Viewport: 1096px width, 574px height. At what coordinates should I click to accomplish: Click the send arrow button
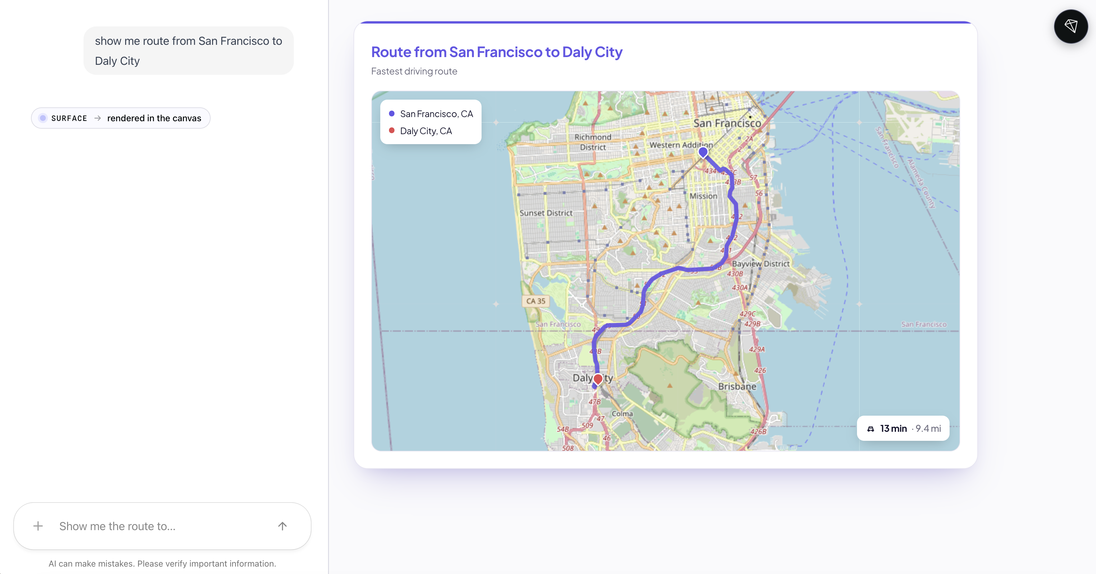click(x=283, y=526)
